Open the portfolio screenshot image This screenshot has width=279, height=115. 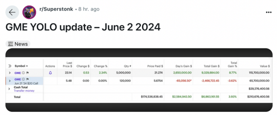pos(139,80)
